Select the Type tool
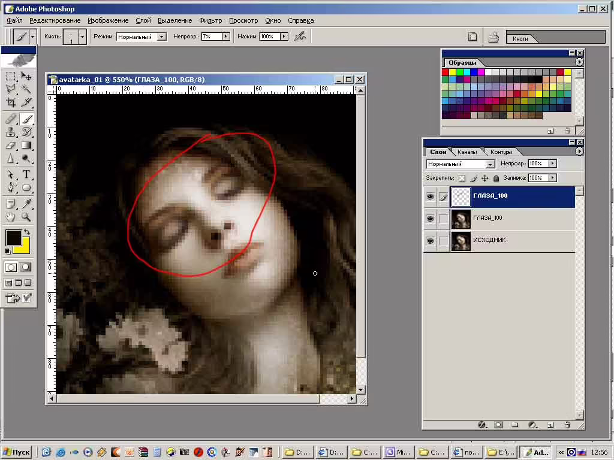 pyautogui.click(x=26, y=174)
